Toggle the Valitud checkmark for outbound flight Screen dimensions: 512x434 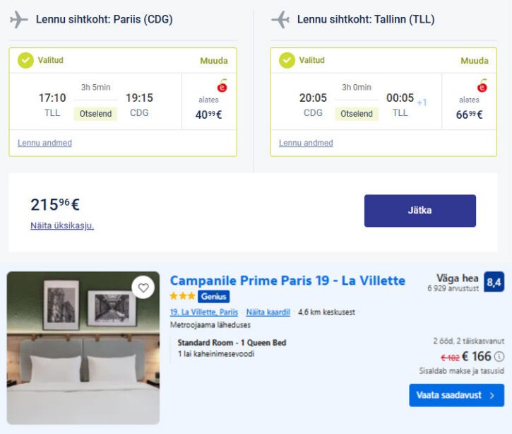[25, 60]
